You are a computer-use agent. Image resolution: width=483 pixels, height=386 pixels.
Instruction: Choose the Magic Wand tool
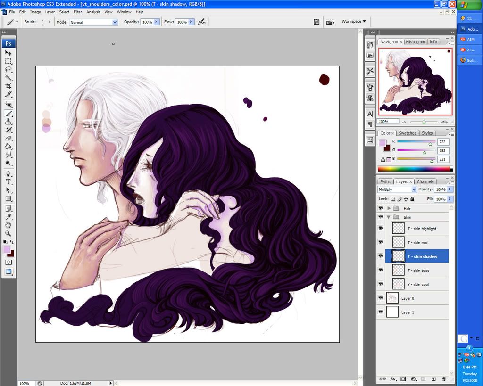click(8, 78)
